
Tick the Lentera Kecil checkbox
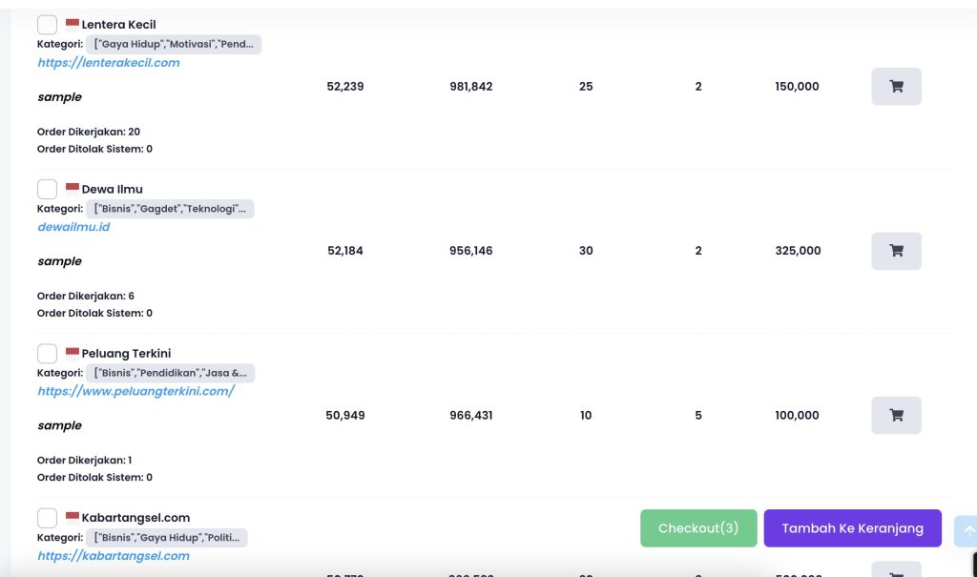click(47, 25)
